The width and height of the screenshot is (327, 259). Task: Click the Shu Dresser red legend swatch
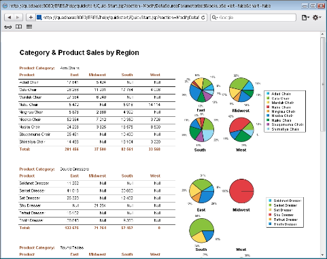[270, 215]
